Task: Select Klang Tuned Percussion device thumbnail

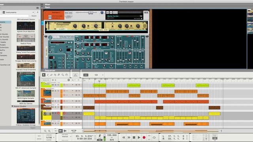Action: [26, 48]
